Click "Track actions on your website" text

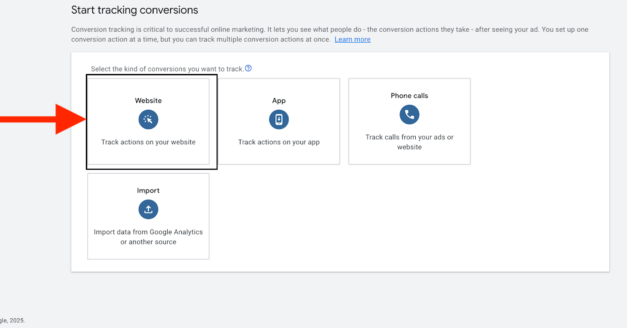(x=148, y=142)
